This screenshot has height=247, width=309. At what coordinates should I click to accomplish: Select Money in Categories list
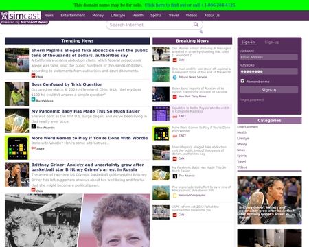[242, 144]
